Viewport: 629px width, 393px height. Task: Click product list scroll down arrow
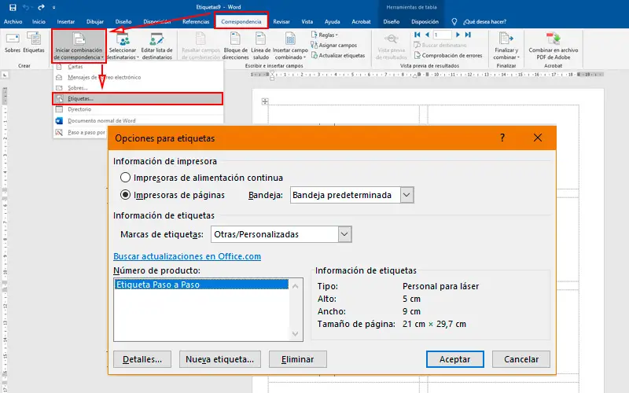296,334
